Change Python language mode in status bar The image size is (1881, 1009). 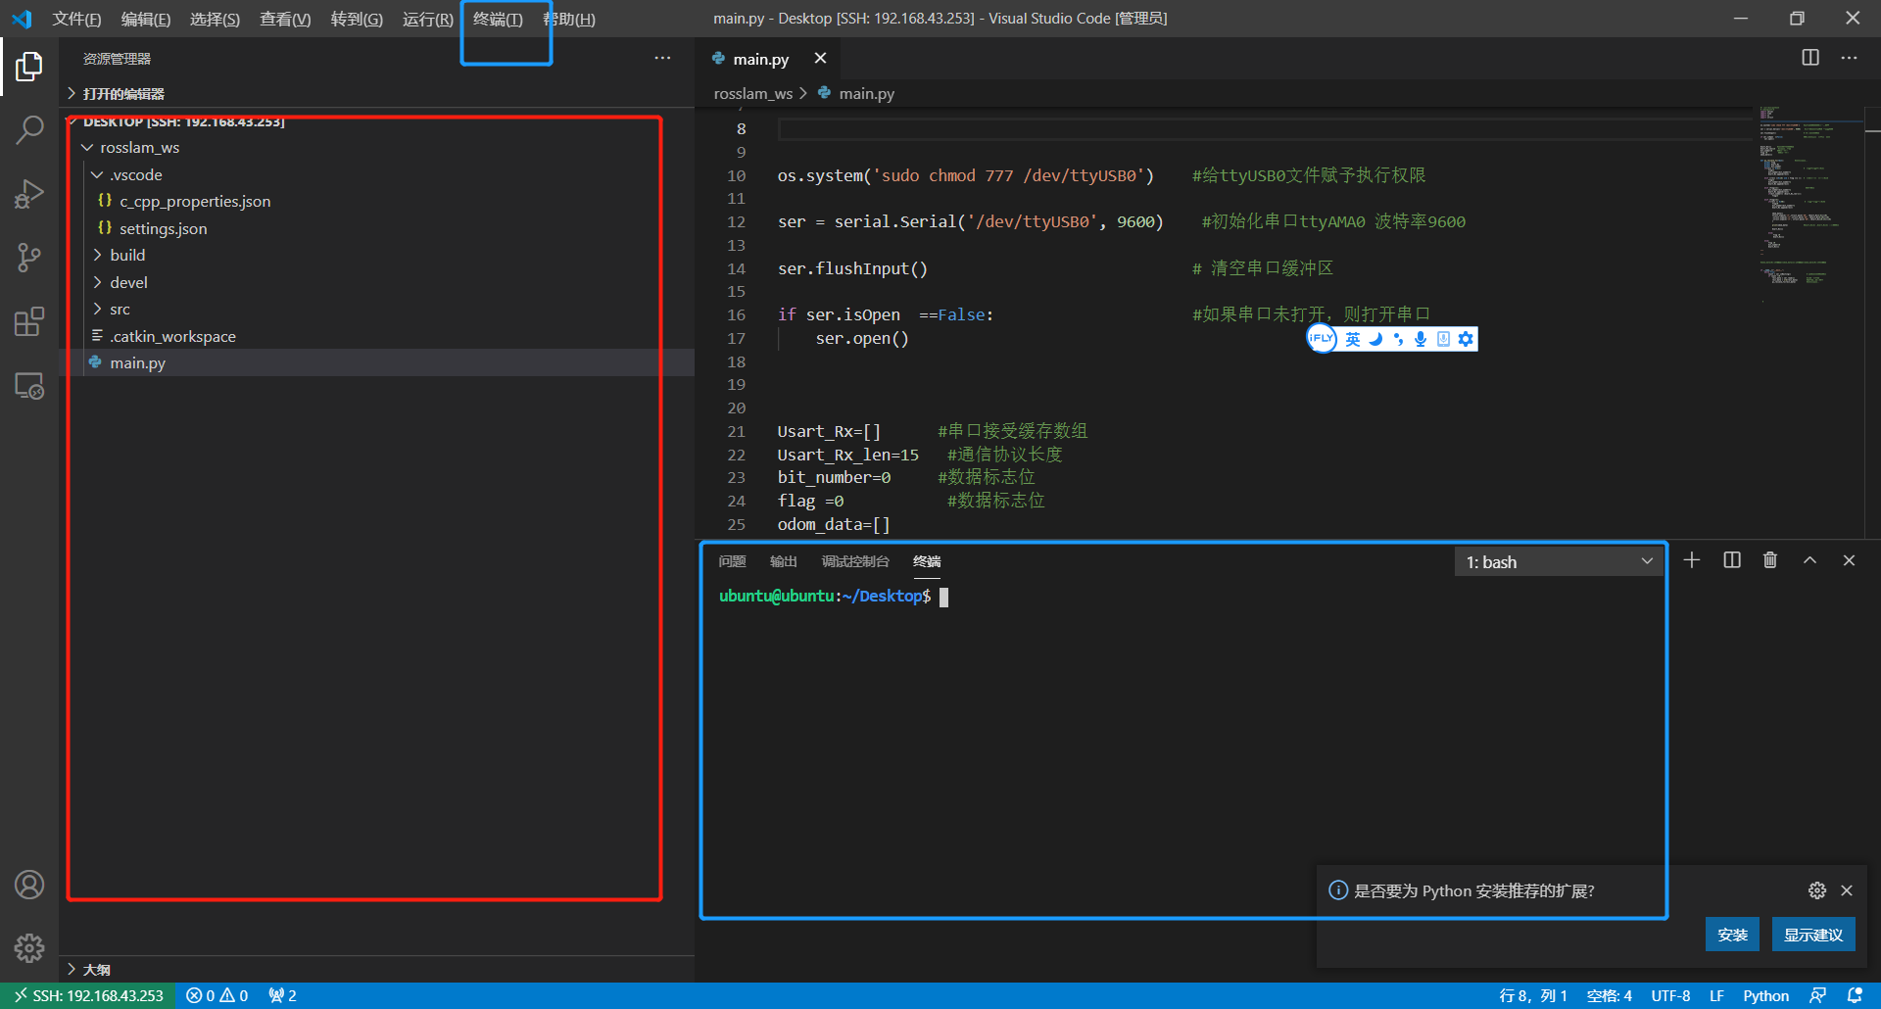pos(1765,995)
